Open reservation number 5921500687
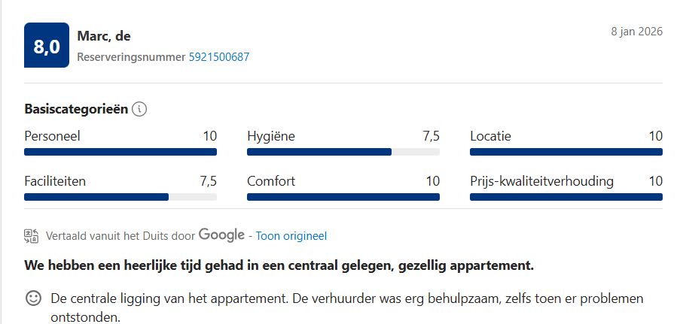 pos(218,57)
